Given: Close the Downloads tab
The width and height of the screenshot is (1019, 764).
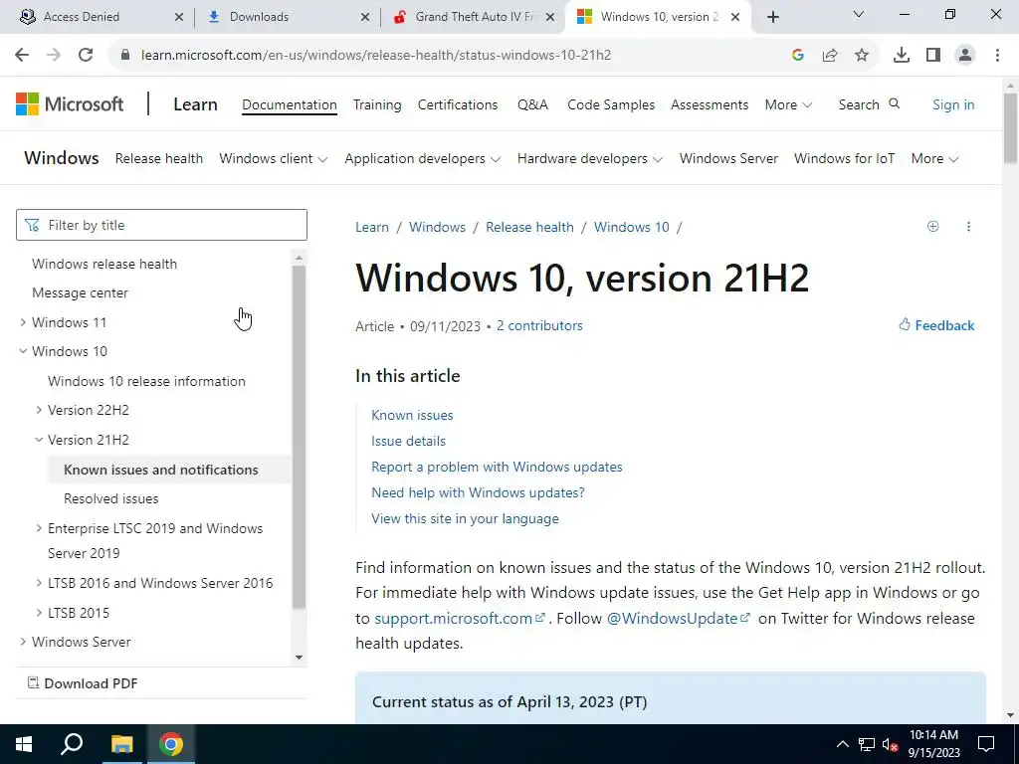Looking at the screenshot, I should coord(365,18).
